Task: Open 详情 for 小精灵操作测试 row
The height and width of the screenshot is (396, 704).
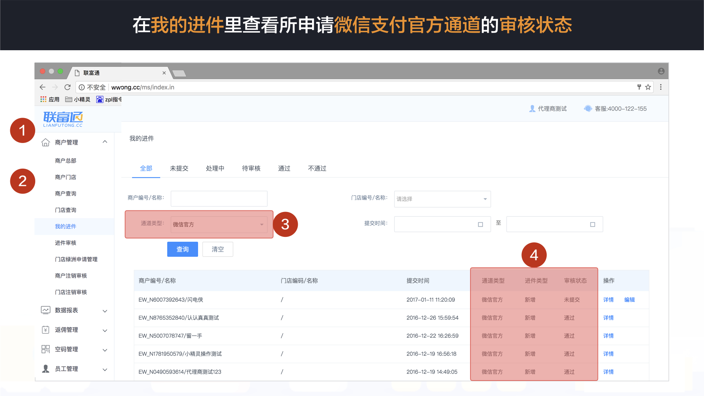Action: coord(608,353)
